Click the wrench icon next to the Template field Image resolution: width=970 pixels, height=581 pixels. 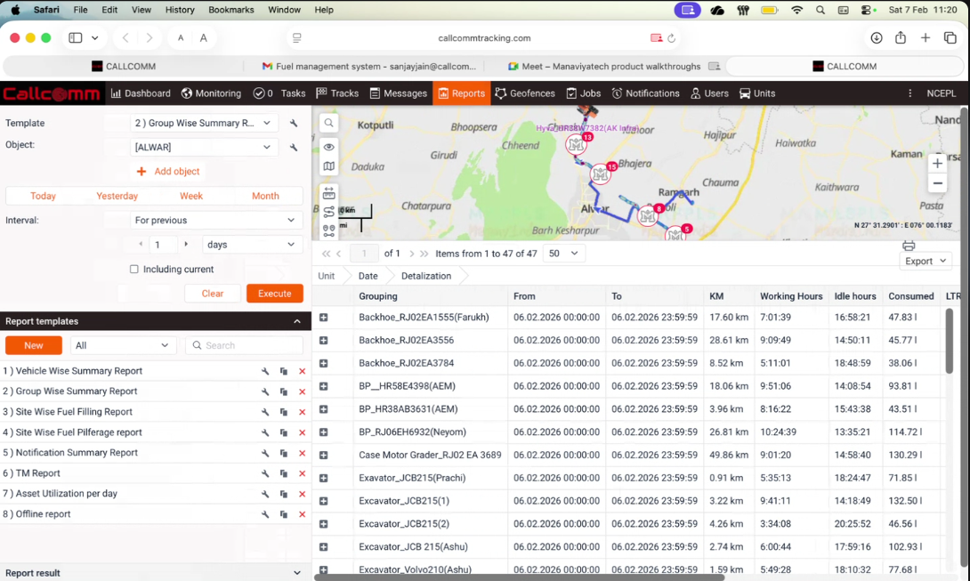pos(293,123)
